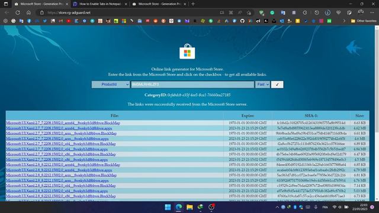Open the FRA keyboard language indicator
The image size is (379, 213).
(x=325, y=207)
